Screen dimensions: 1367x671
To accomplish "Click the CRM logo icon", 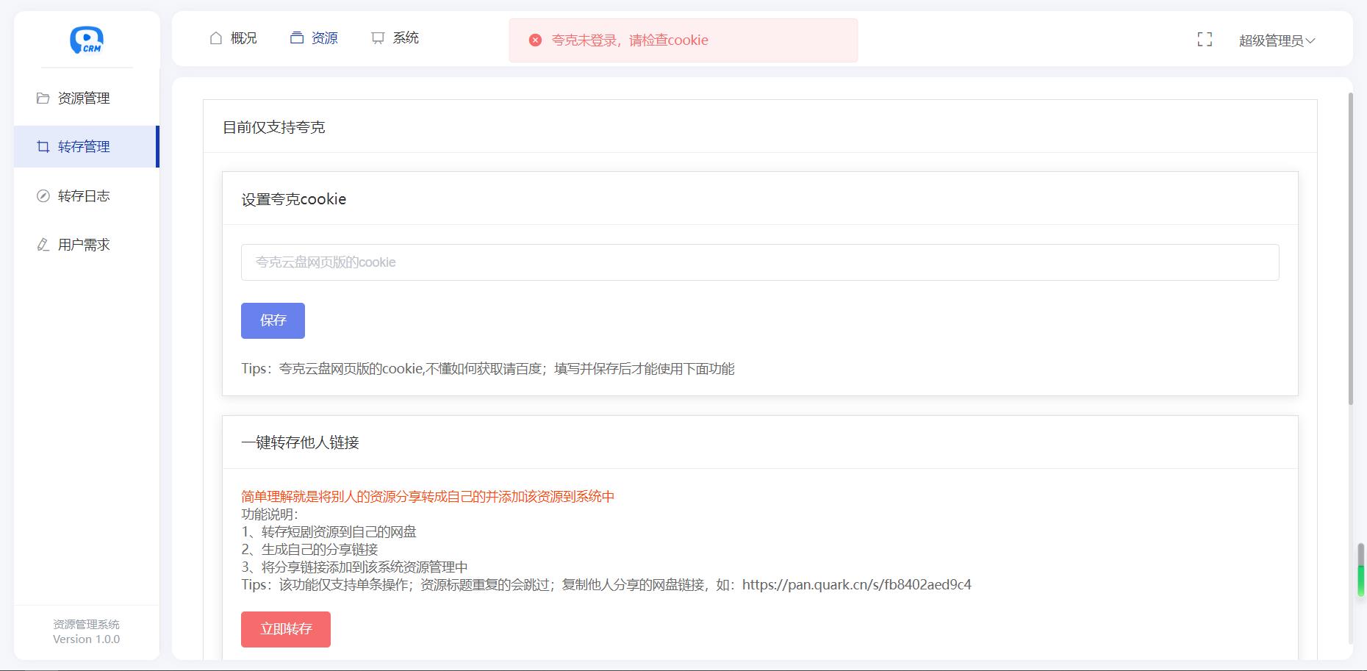I will 87,40.
